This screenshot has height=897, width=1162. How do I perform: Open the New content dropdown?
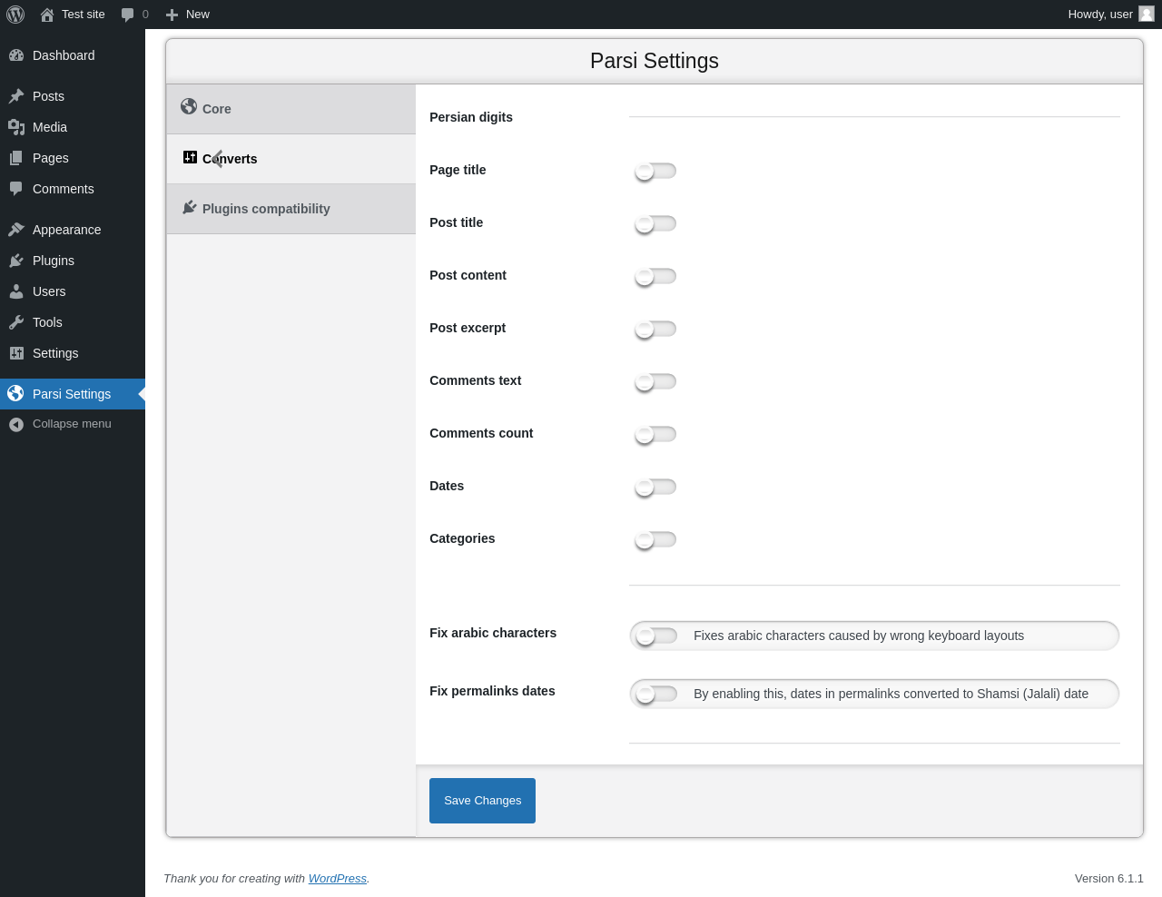point(188,15)
